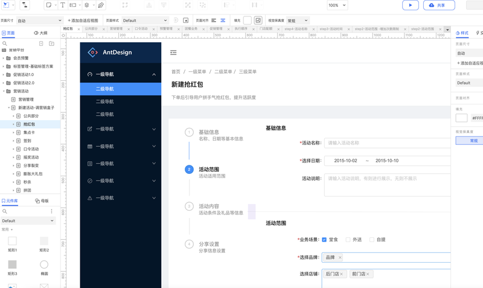Expand the 会员预警 folder

[x=4, y=58]
